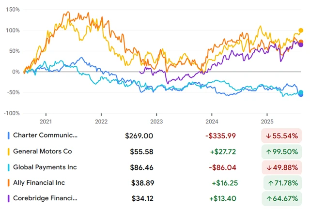Open Ally Financial Inc stock details
Viewport: 310px width, 209px height.
pos(39,182)
